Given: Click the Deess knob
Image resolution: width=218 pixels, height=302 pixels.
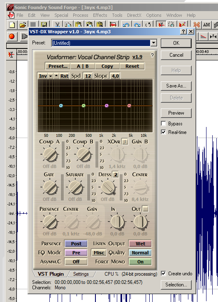Looking at the screenshot, I should pos(108,187).
